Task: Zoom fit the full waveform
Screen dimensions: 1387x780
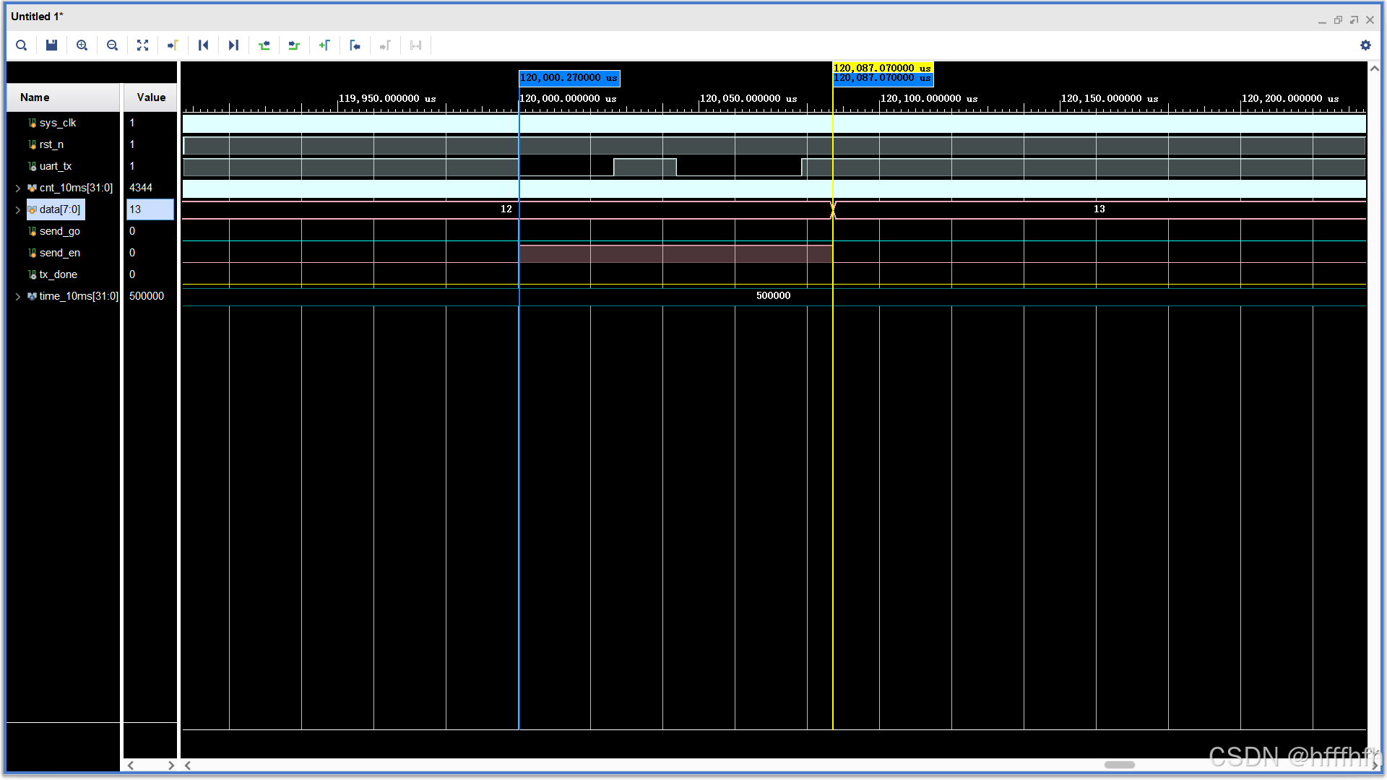Action: click(142, 45)
